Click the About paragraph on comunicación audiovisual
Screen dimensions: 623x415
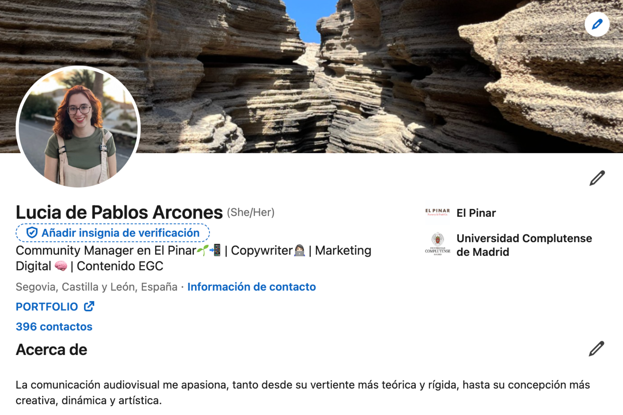tap(303, 392)
